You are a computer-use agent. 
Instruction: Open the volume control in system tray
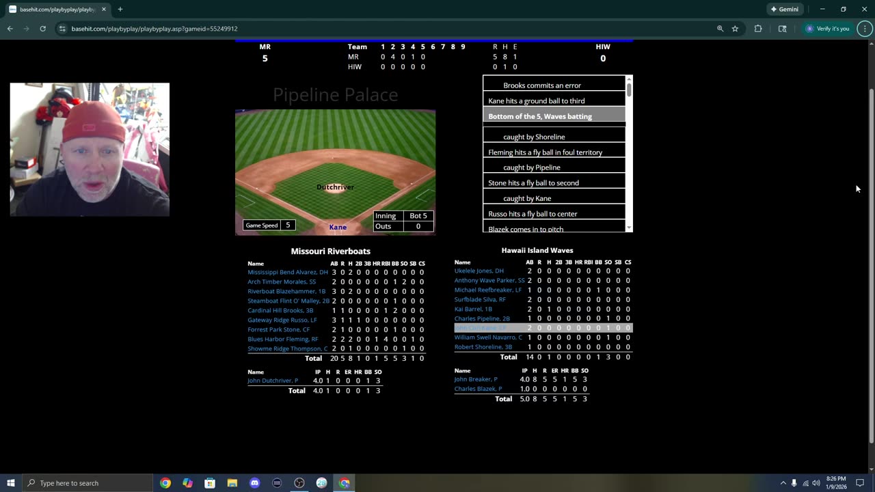pos(816,483)
